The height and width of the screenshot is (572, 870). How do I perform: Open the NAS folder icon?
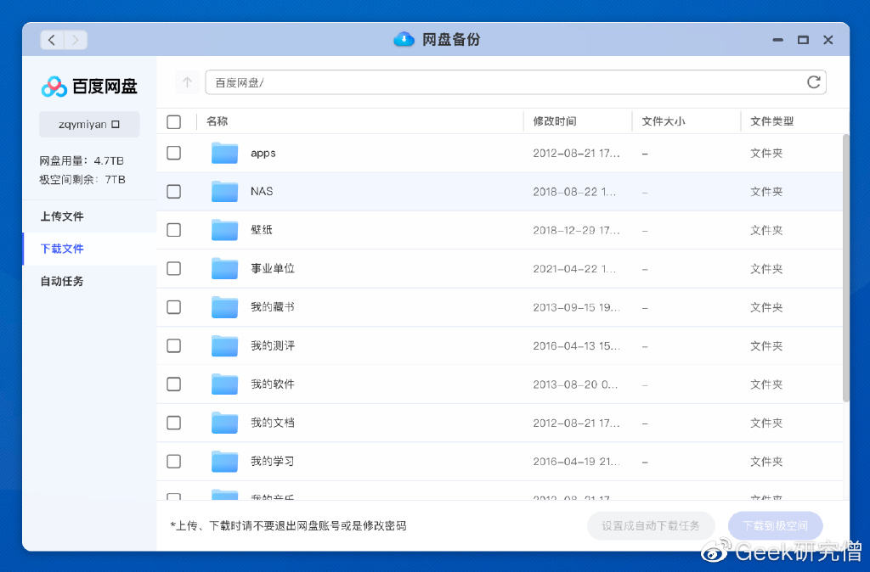coord(224,192)
